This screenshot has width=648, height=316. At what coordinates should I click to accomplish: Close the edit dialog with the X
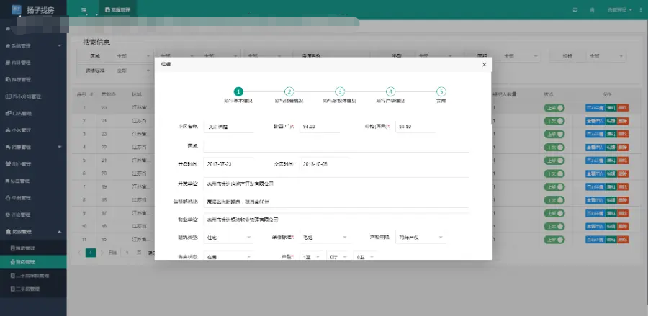484,65
